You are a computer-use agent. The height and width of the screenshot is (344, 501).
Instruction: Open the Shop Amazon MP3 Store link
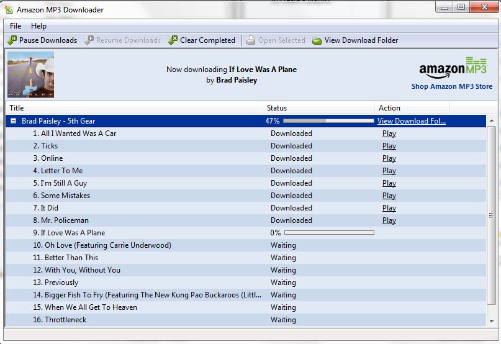[451, 86]
